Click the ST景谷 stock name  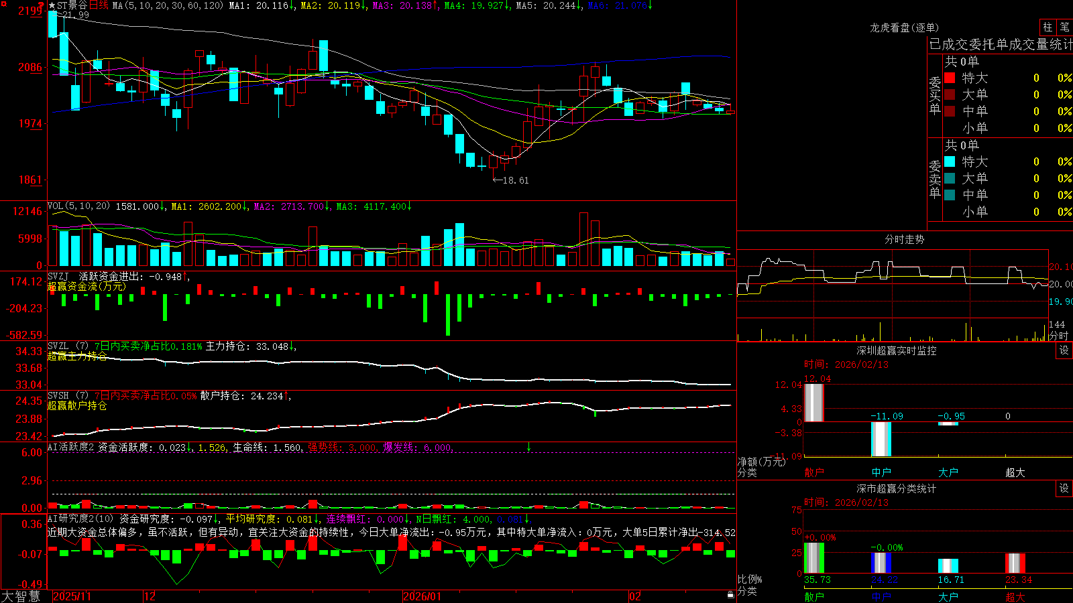click(72, 5)
